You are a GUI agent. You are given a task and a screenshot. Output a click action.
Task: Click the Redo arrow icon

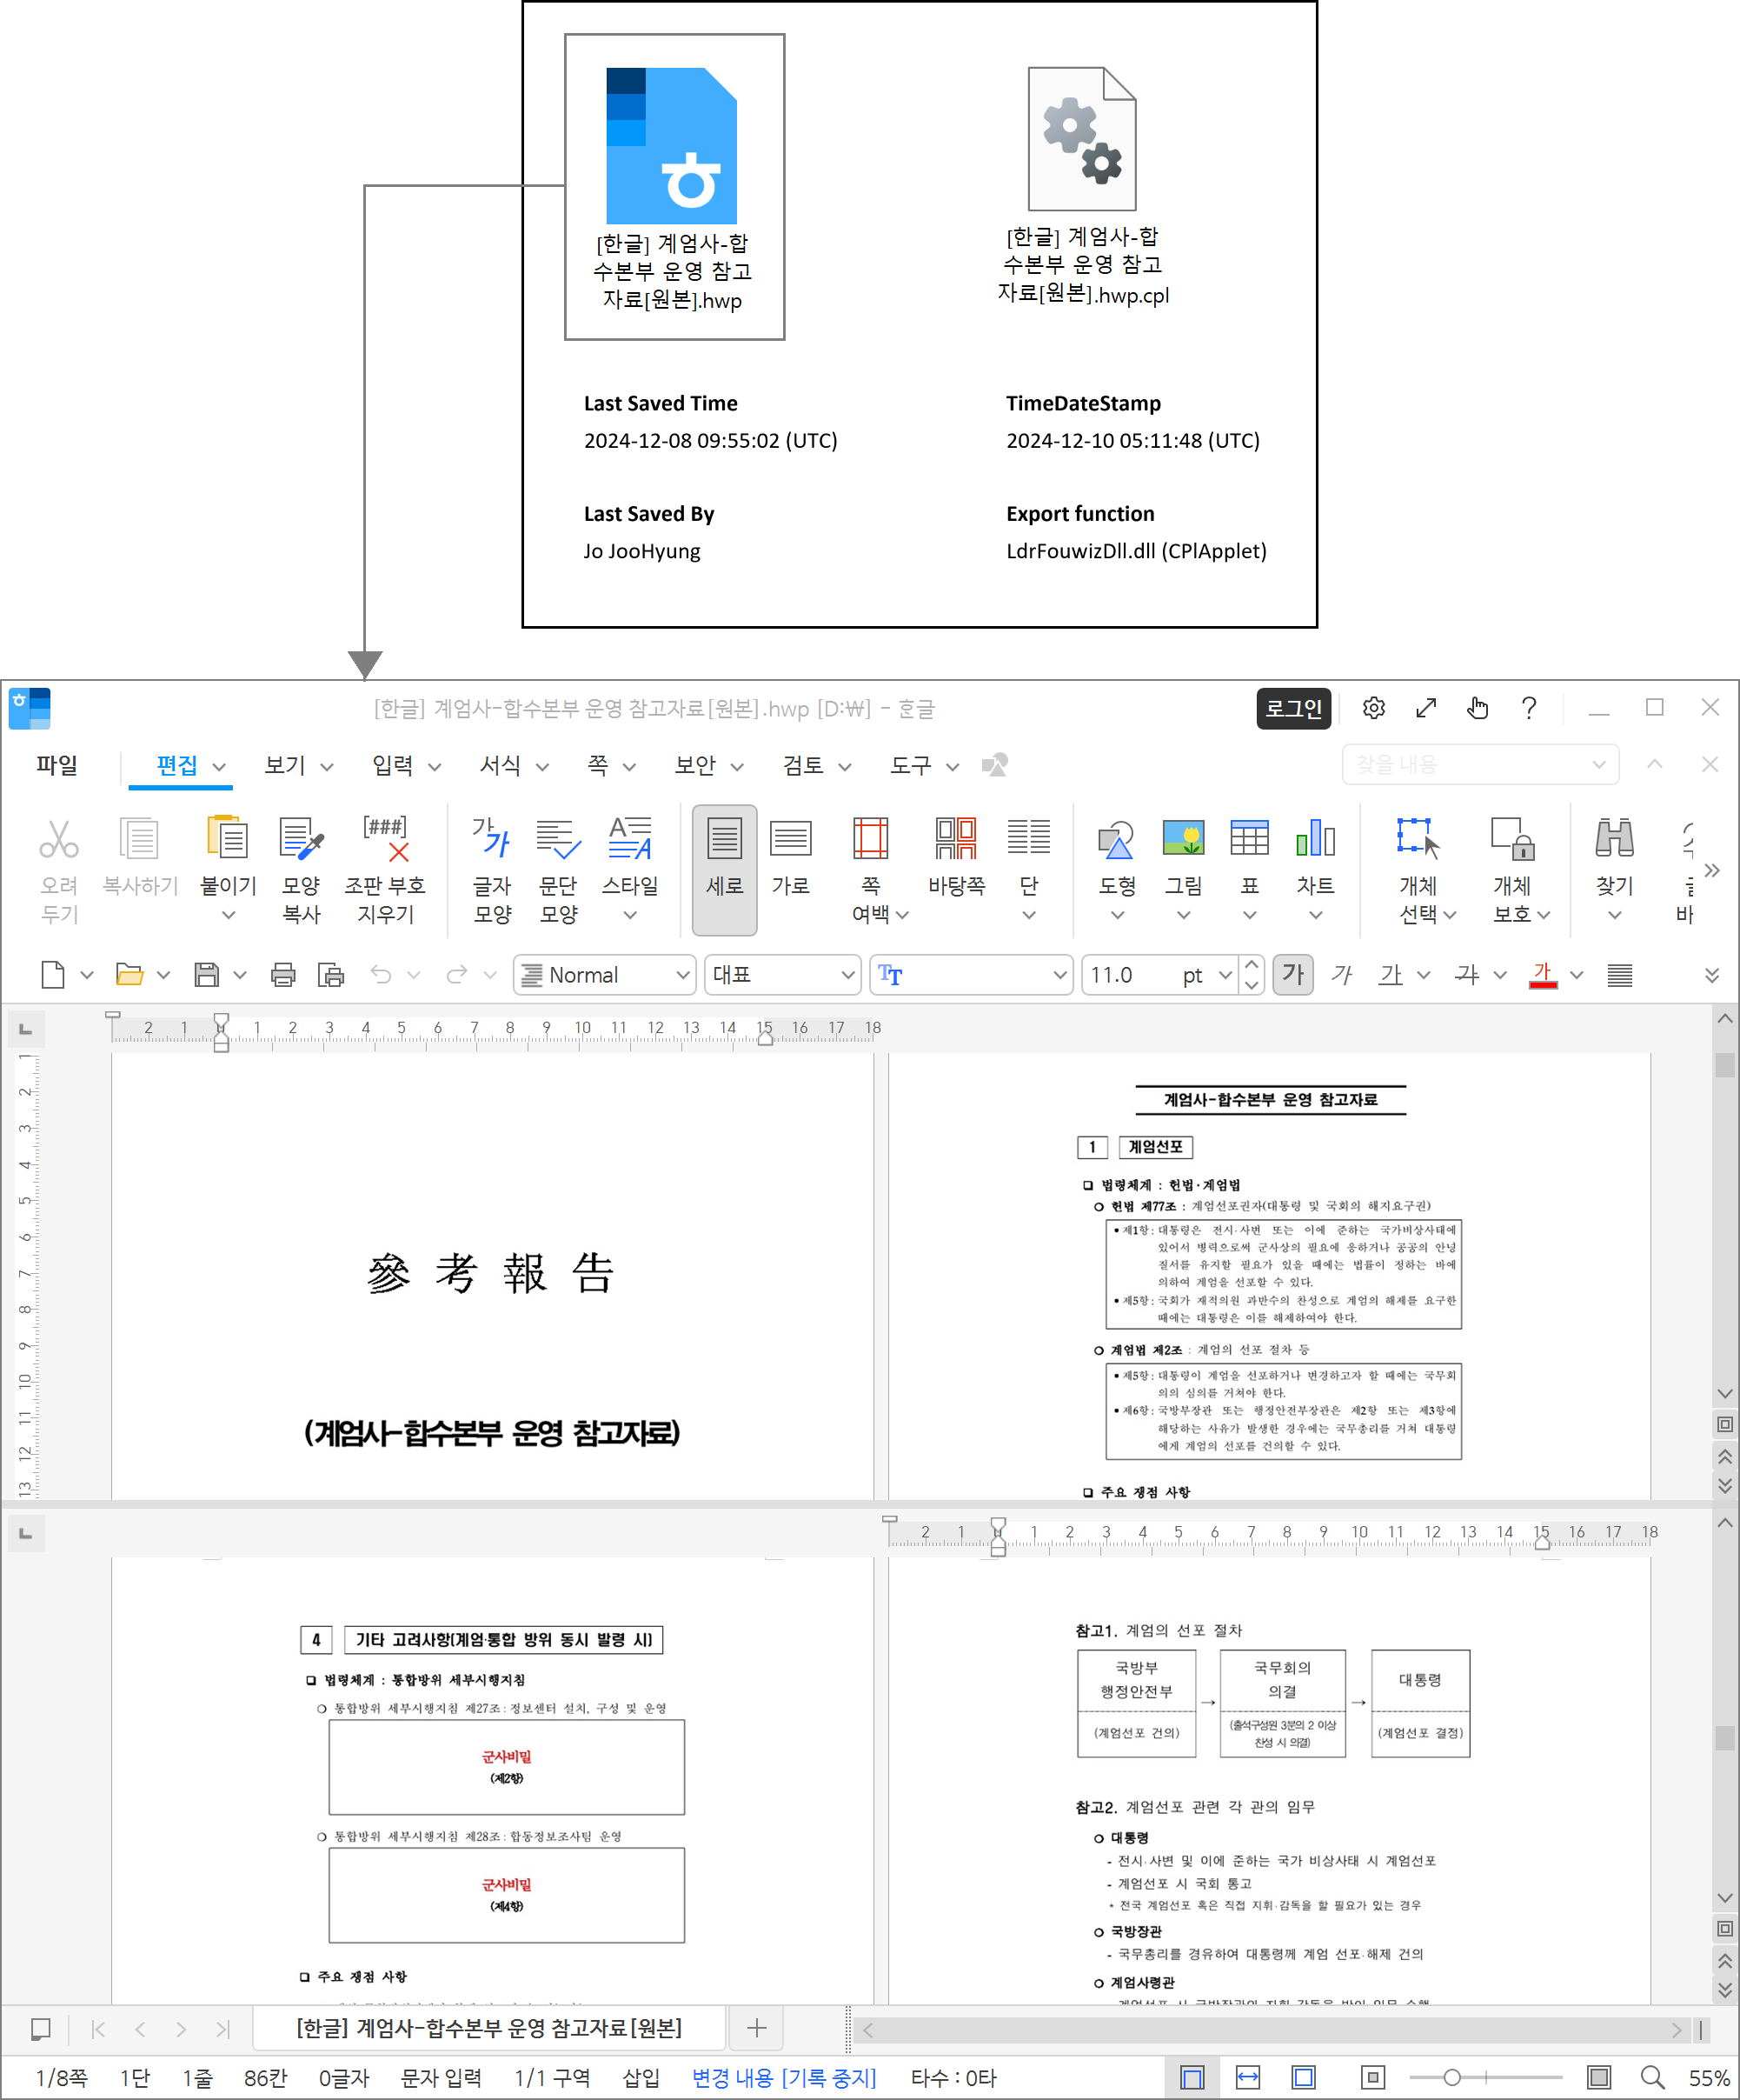pos(457,974)
